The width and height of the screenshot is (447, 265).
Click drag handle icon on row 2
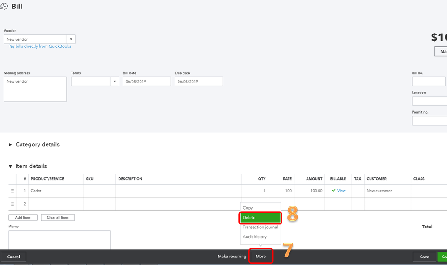tap(12, 204)
